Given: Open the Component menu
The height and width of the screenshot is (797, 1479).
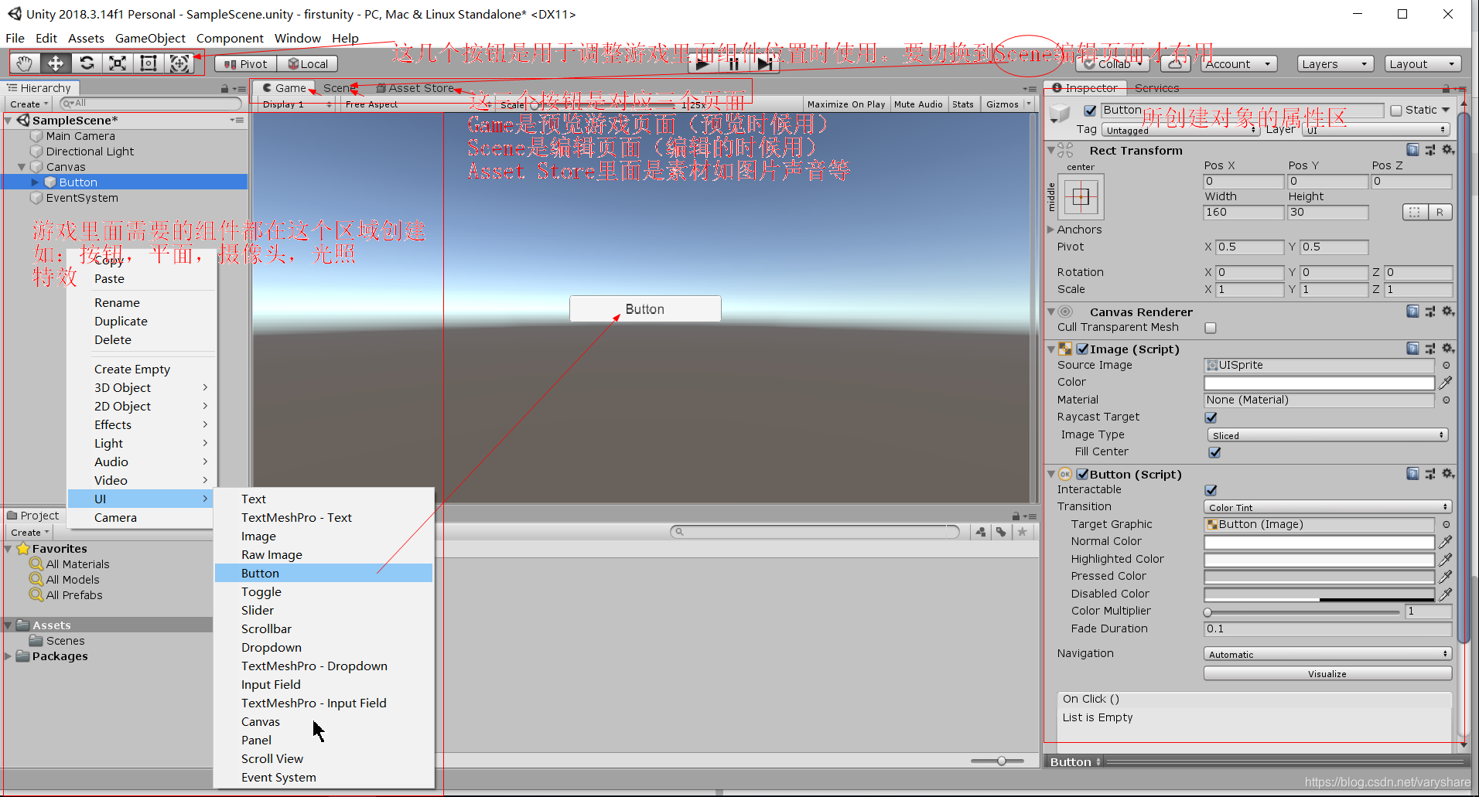Looking at the screenshot, I should click(x=230, y=38).
